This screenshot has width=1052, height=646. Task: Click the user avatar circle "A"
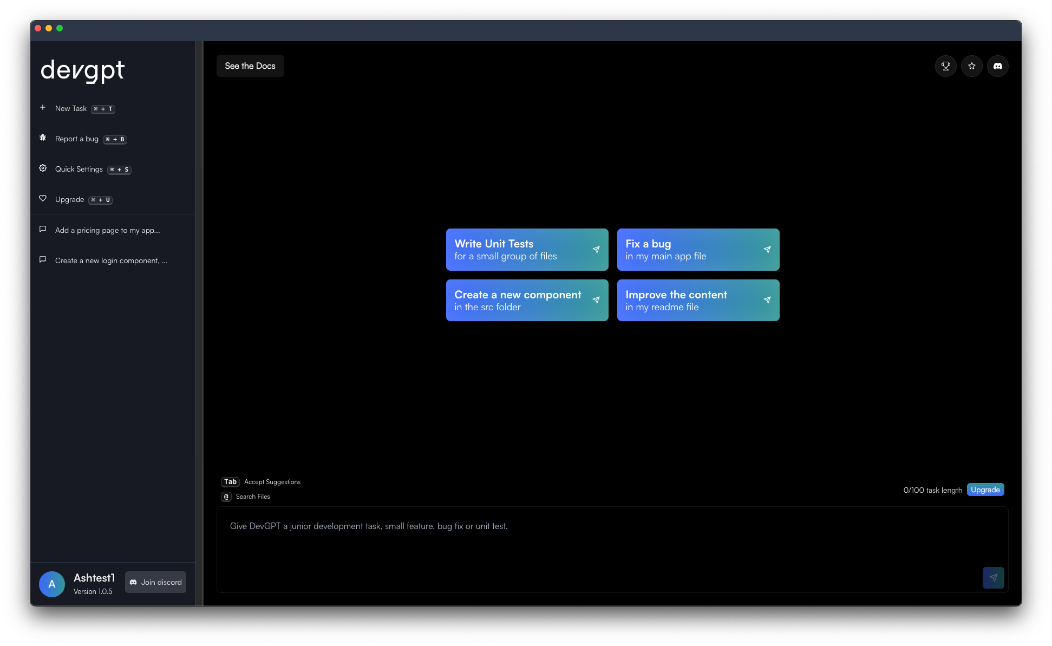(52, 584)
